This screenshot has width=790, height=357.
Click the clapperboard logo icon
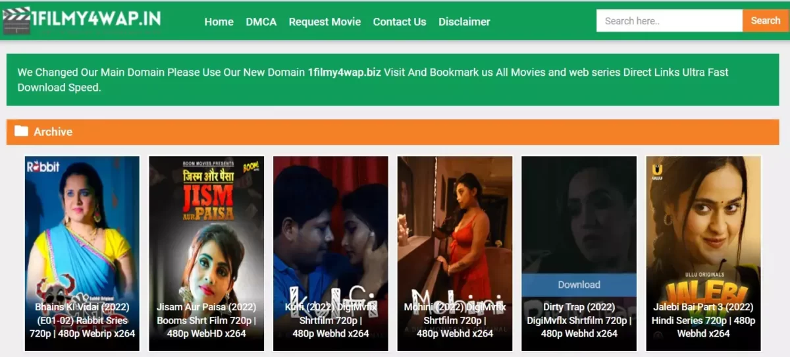point(16,20)
